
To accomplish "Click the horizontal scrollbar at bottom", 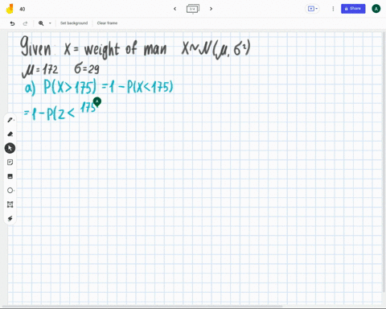I will pyautogui.click(x=142, y=306).
